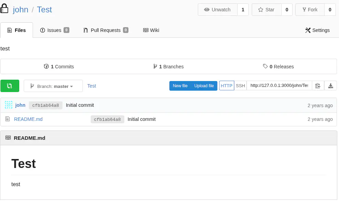Click the stargazers count badge
The width and height of the screenshot is (339, 204).
pos(287,10)
